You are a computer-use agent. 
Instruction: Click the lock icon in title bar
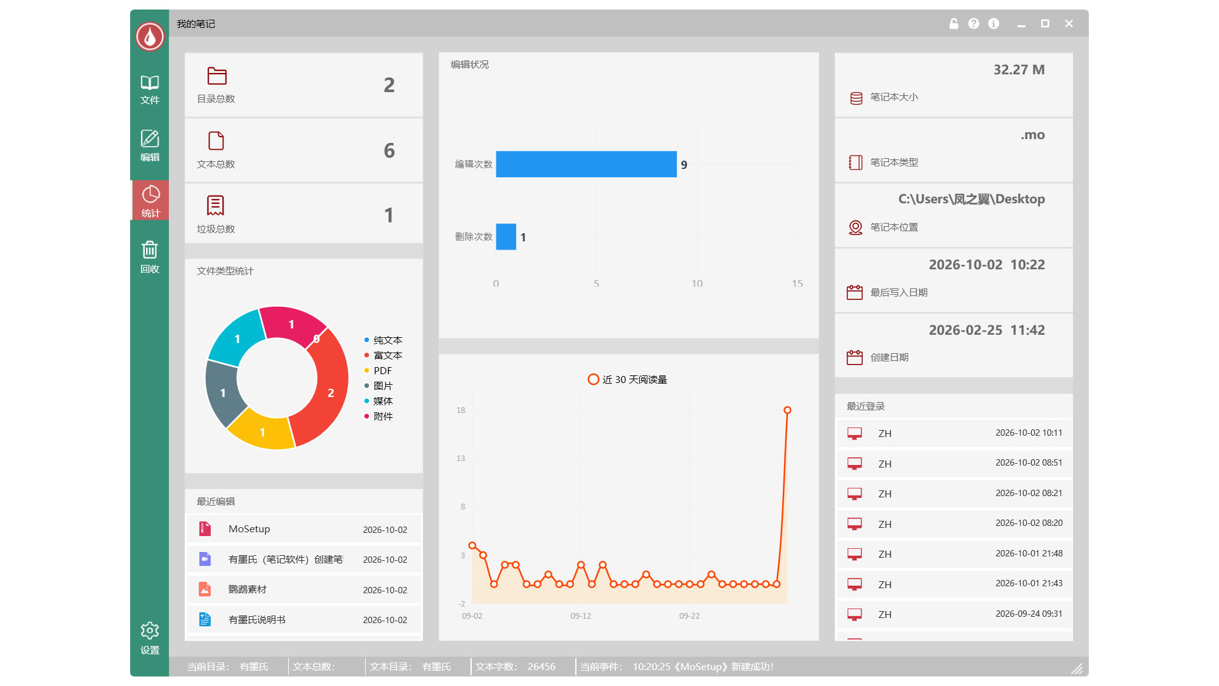tap(954, 24)
